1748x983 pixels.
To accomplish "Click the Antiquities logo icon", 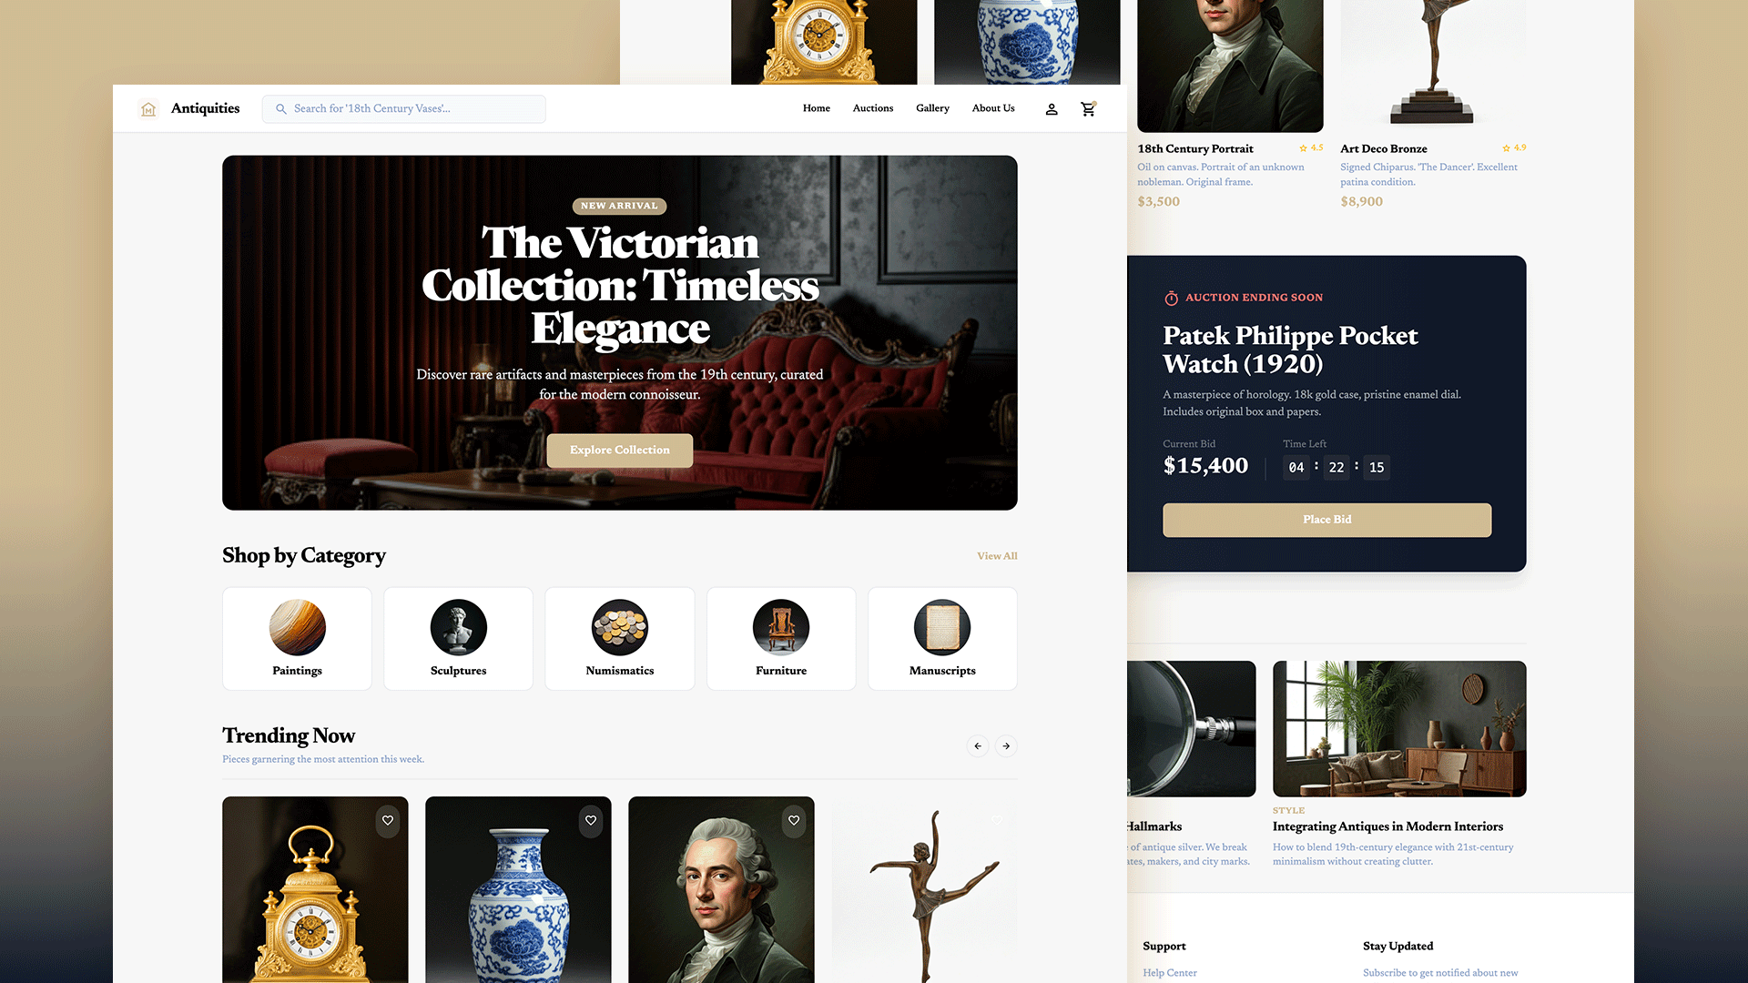I will coord(148,109).
